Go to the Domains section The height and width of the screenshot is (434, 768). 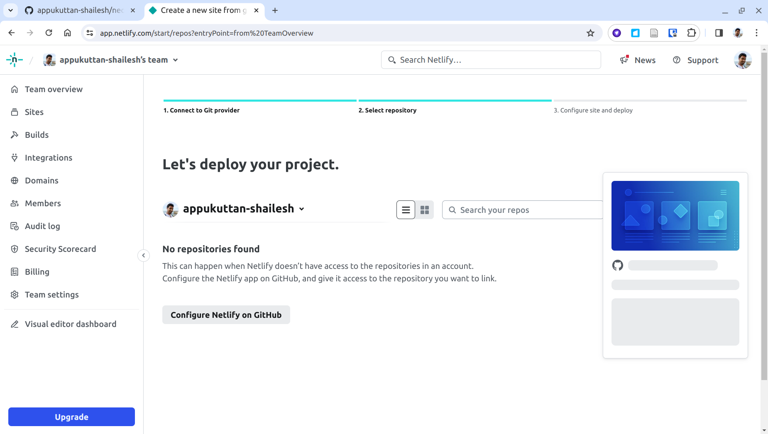coord(41,180)
